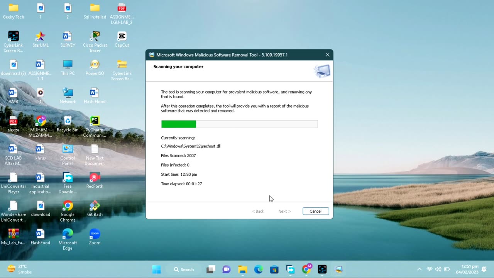The image size is (494, 278).
Task: Launch Wondershare UniConvert... shortcut
Action: point(14,211)
